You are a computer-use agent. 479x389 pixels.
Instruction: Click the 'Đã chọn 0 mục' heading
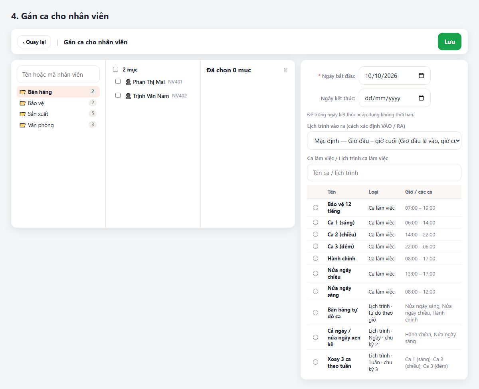(x=229, y=70)
